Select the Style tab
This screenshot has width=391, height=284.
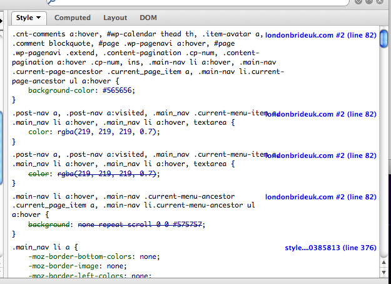[28, 18]
